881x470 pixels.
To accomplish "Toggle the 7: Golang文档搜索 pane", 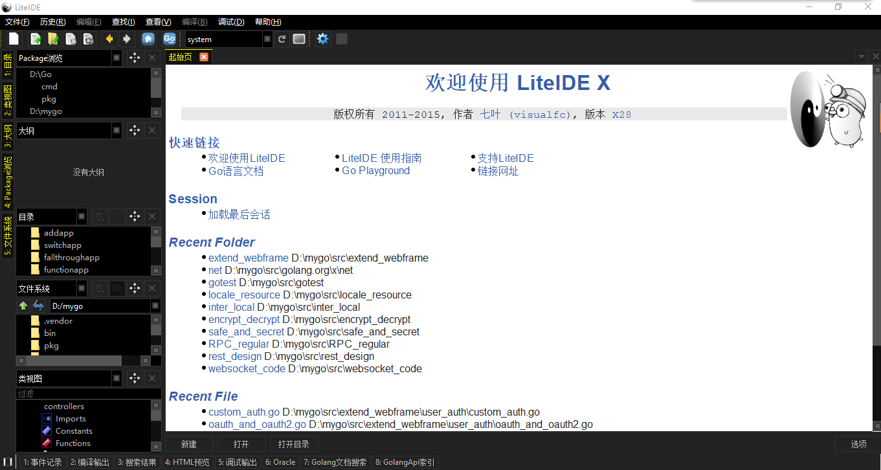I will click(334, 462).
